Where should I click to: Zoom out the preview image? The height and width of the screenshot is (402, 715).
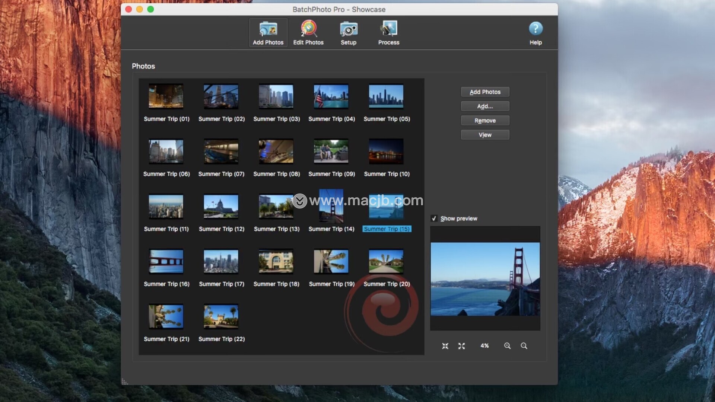pos(524,346)
